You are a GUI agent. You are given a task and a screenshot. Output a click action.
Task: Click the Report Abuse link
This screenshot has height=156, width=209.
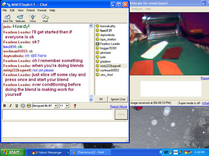[119, 107]
